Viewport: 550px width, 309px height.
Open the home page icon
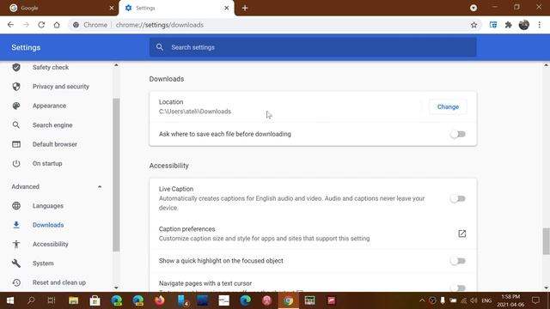(x=57, y=25)
